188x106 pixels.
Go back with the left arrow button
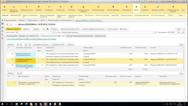[x=7, y=24]
